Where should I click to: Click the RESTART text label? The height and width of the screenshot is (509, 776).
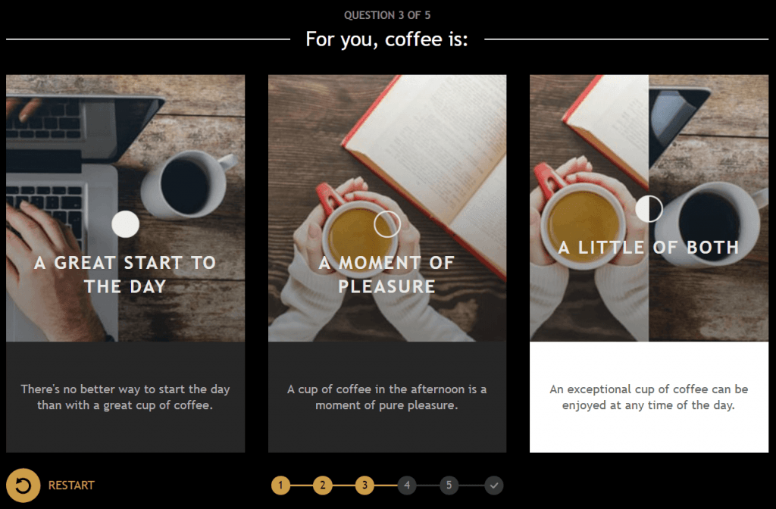(71, 486)
